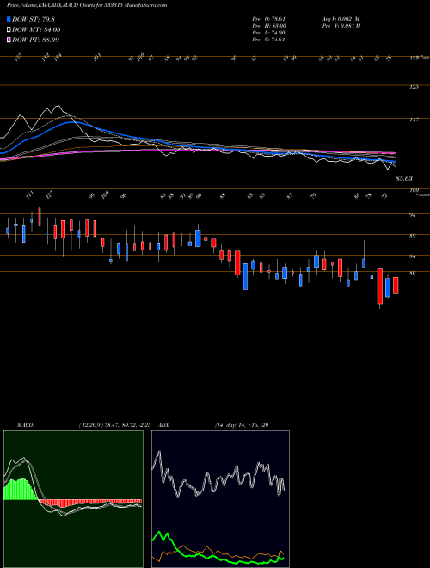Click the 'Pre C: 74.61' value
This screenshot has height=568, width=430.
coord(269,40)
